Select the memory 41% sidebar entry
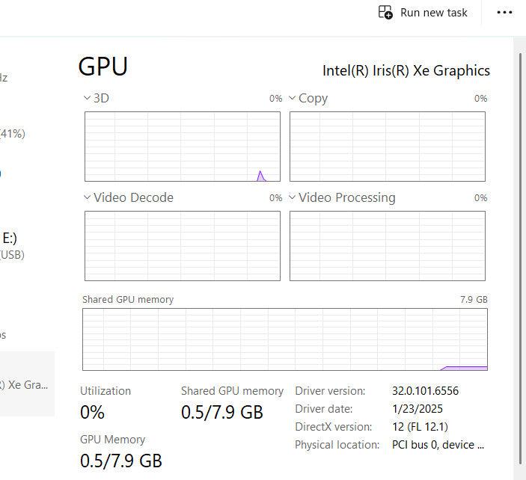 (13, 134)
